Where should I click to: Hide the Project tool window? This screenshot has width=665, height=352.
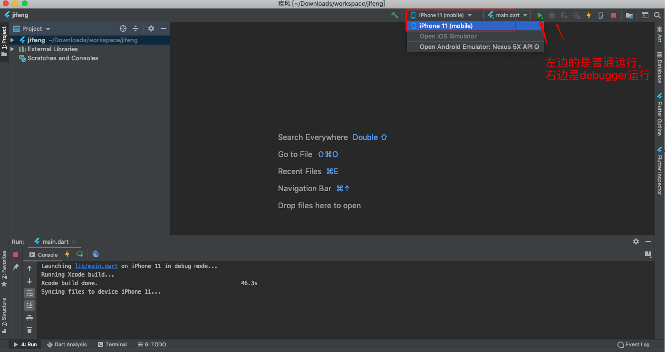coord(164,28)
